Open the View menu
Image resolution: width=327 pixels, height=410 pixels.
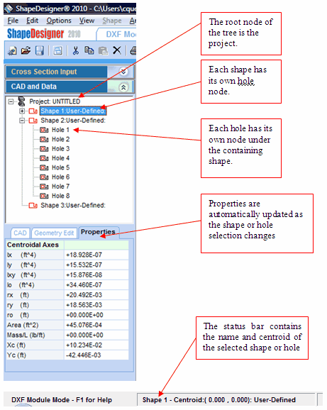(x=87, y=21)
